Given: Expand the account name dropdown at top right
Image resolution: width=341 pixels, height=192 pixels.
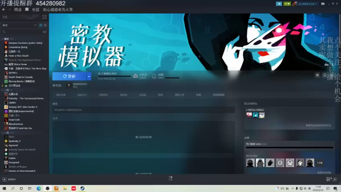Looking at the screenshot, I should point(308,4).
